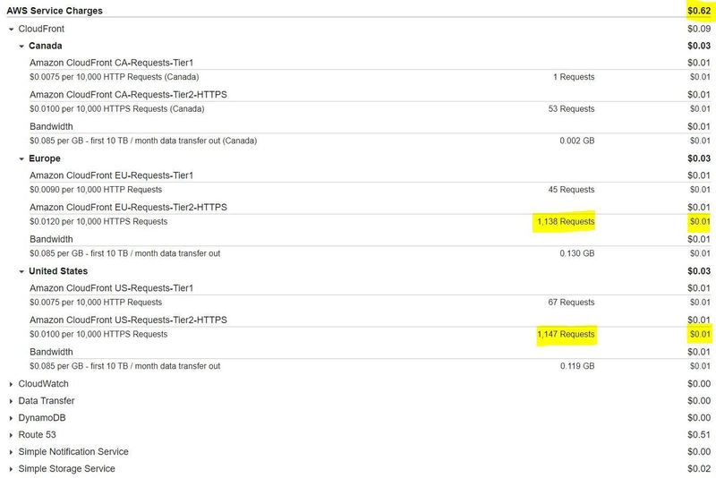The height and width of the screenshot is (478, 716).
Task: Select Amazon CloudFront EU-Requests-Tier2-HTTPS row
Action: (x=370, y=208)
